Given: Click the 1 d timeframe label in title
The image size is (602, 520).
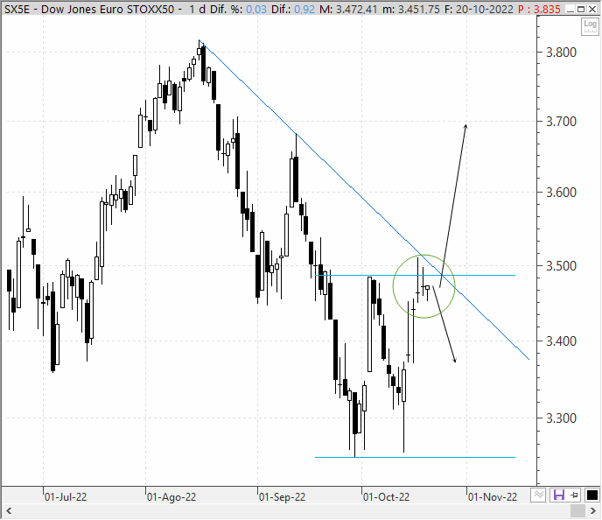Looking at the screenshot, I should pos(198,9).
